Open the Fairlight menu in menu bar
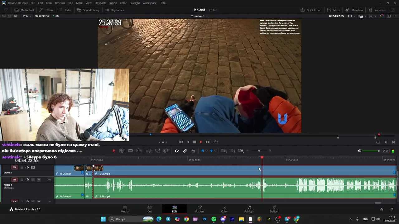This screenshot has height=224, width=399. point(135,3)
